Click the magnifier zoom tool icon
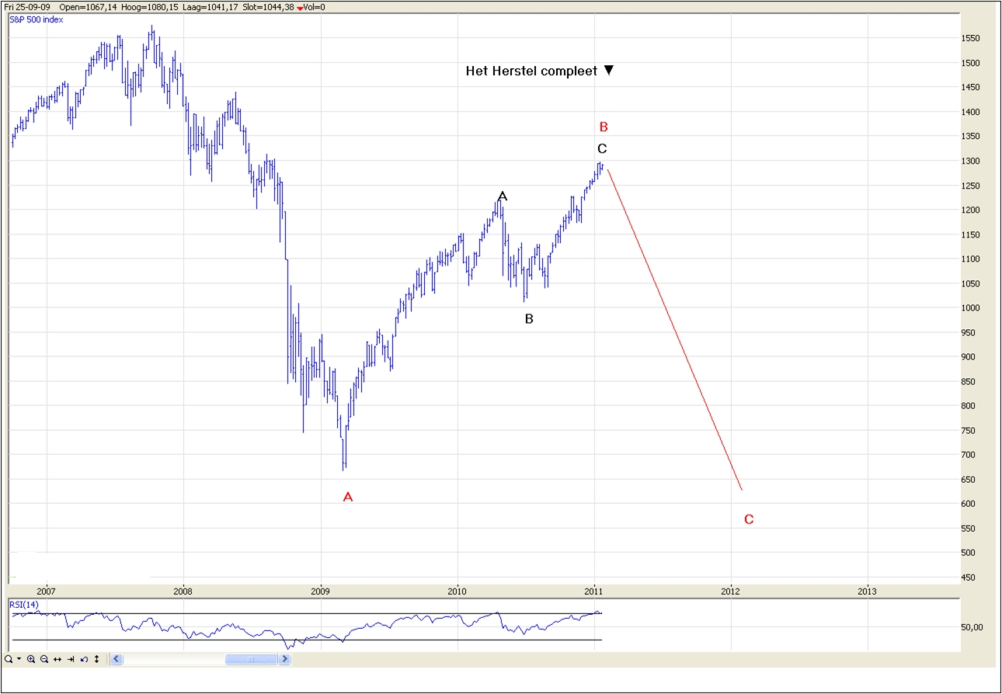This screenshot has width=1002, height=694. (x=8, y=659)
